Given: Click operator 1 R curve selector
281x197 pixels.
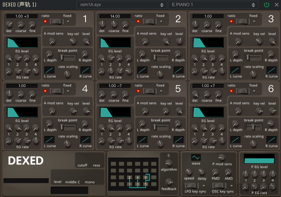Looking at the screenshot, I should tap(85, 70).
